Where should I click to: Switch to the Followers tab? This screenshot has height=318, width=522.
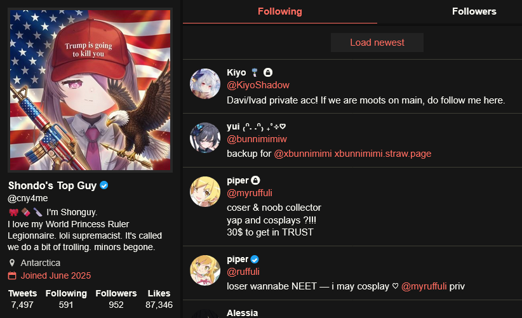[474, 11]
